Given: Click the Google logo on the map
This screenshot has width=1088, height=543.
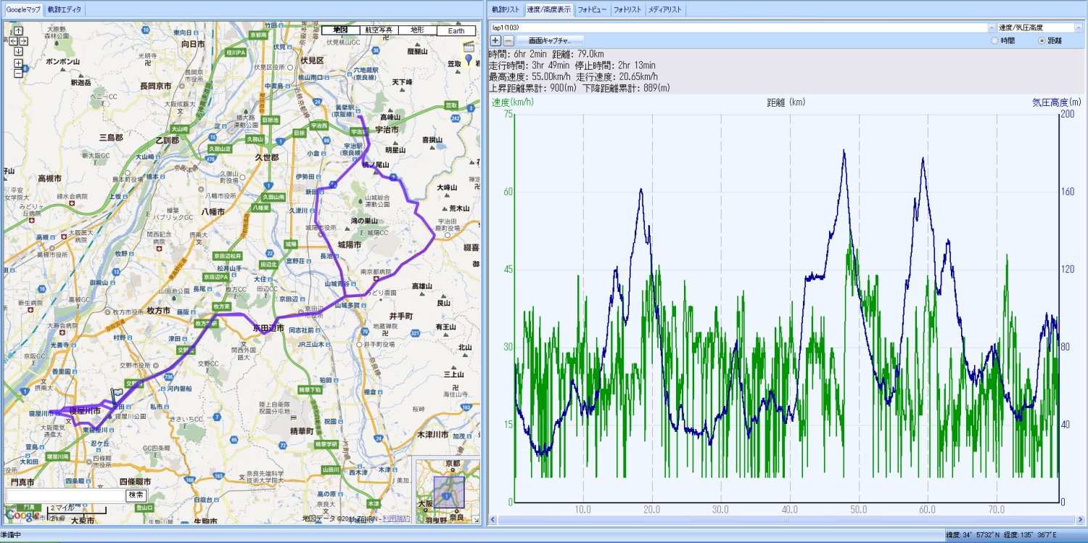Looking at the screenshot, I should pos(22,514).
